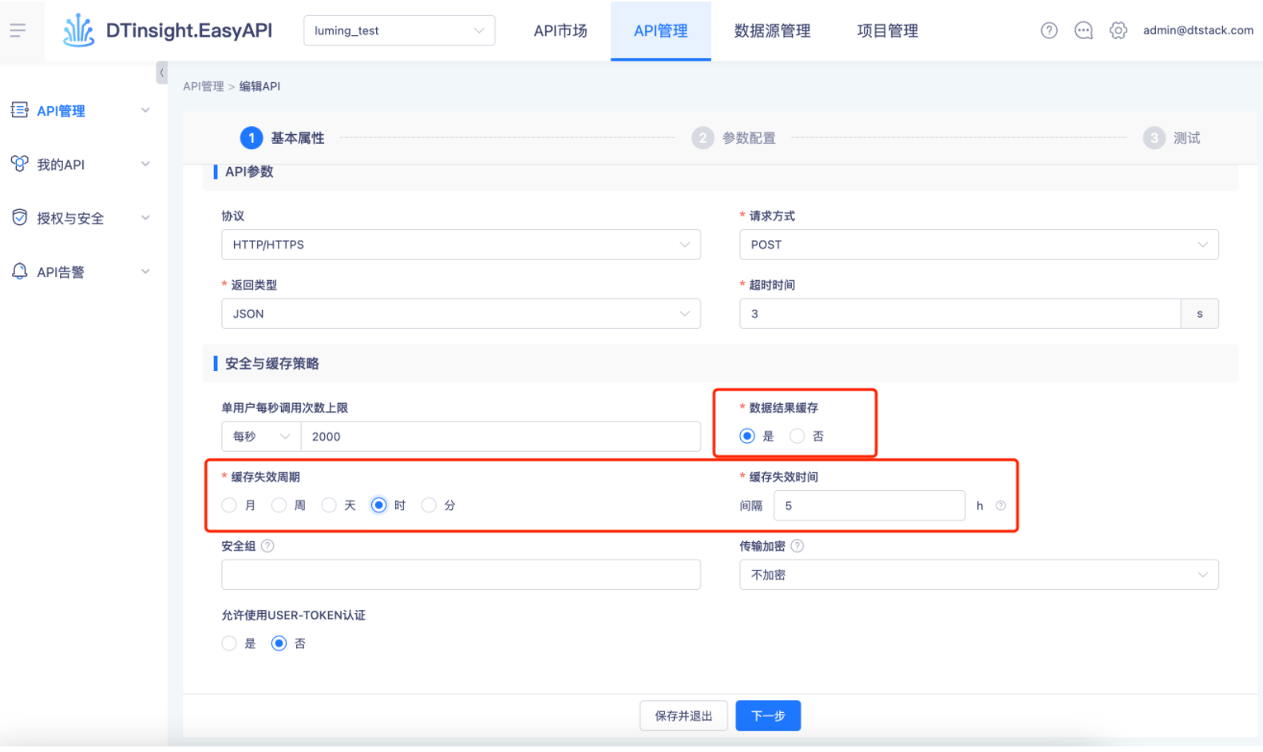The width and height of the screenshot is (1263, 752).
Task: Expand API管理 sidebar chevron
Action: point(145,110)
